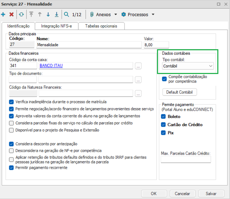The height and width of the screenshot is (199, 230).
Task: Toggle Compõe contabilização por competência checkbox
Action: (x=164, y=79)
